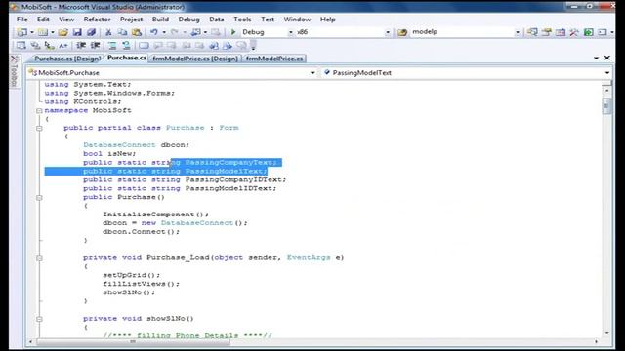This screenshot has width=625, height=351.
Task: Open the active documents list arrow
Action: click(597, 58)
